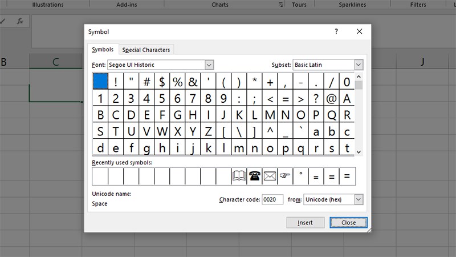Pick the @ symbol from character grid
The image size is (456, 257).
coord(331,98)
